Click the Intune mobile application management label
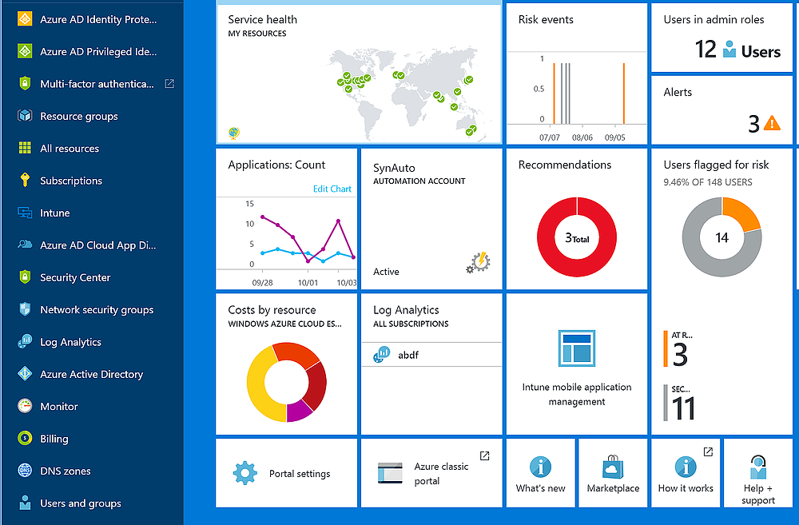Viewport: 799px width, 525px height. 577,394
